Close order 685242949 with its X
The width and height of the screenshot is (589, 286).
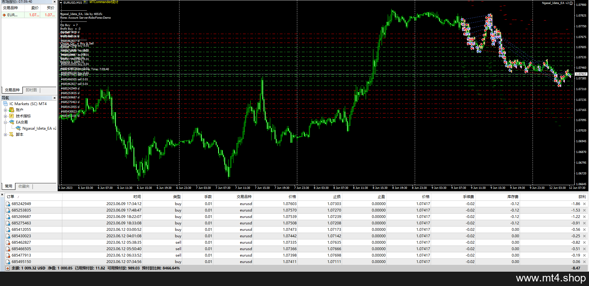584,204
